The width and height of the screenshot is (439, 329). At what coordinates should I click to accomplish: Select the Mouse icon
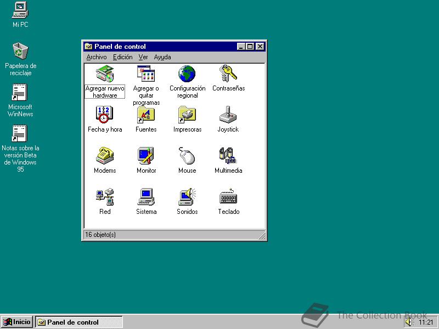click(x=187, y=156)
